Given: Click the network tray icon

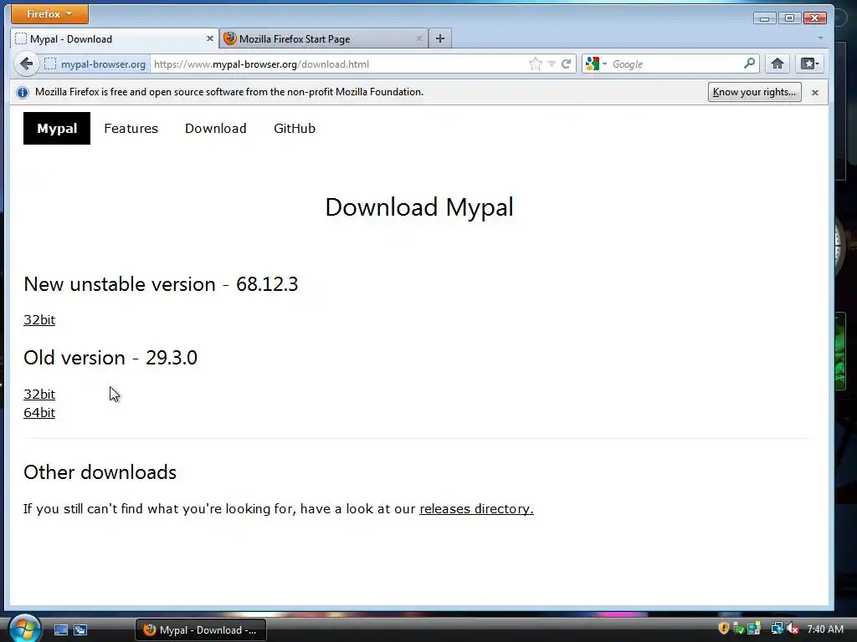Looking at the screenshot, I should click(777, 629).
